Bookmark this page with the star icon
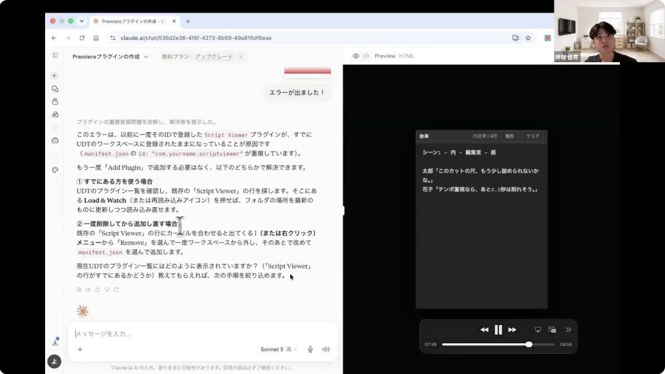 (528, 38)
